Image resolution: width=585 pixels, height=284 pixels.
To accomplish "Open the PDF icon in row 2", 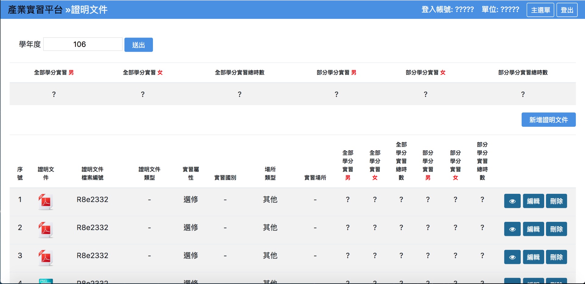I will click(x=46, y=229).
